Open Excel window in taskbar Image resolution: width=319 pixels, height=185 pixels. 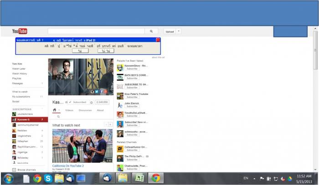[x=139, y=178]
